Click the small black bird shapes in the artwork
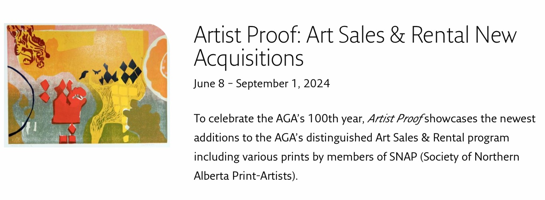545x200 pixels. point(90,73)
